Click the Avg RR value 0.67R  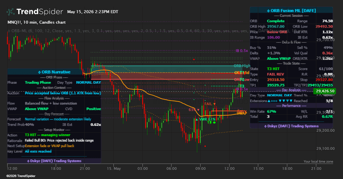[x=327, y=117]
